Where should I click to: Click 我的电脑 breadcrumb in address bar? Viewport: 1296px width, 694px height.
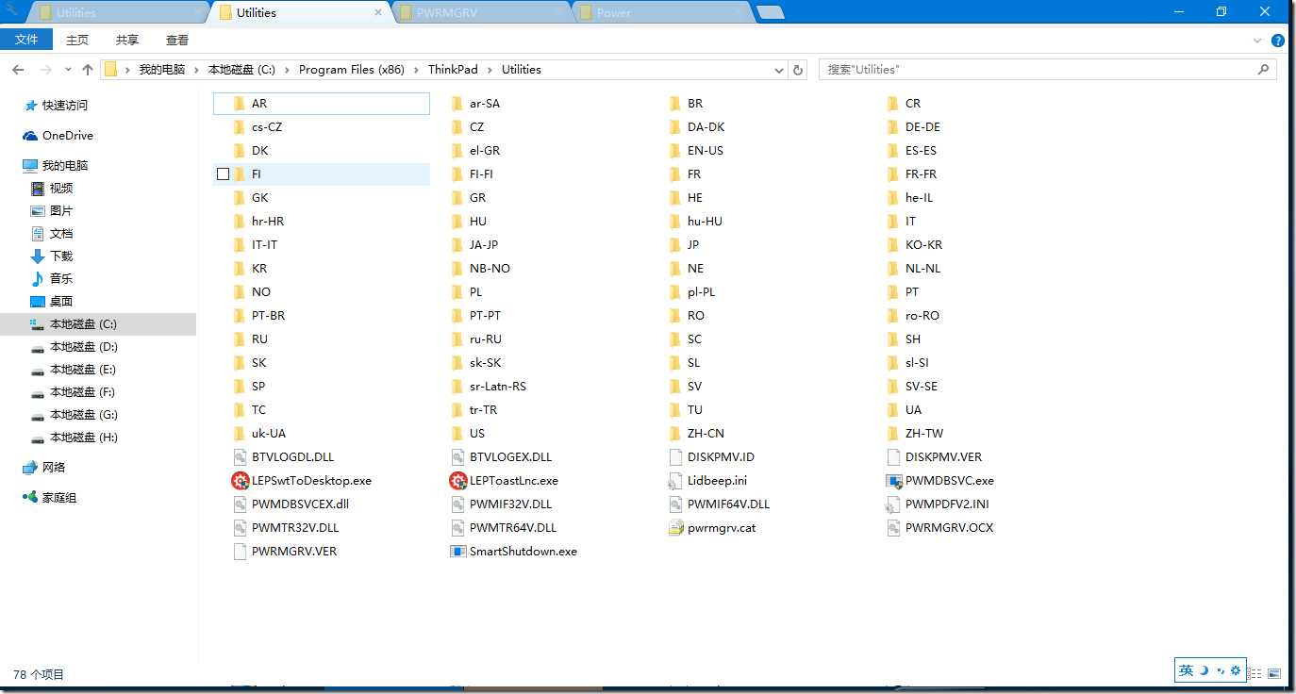[x=162, y=70]
